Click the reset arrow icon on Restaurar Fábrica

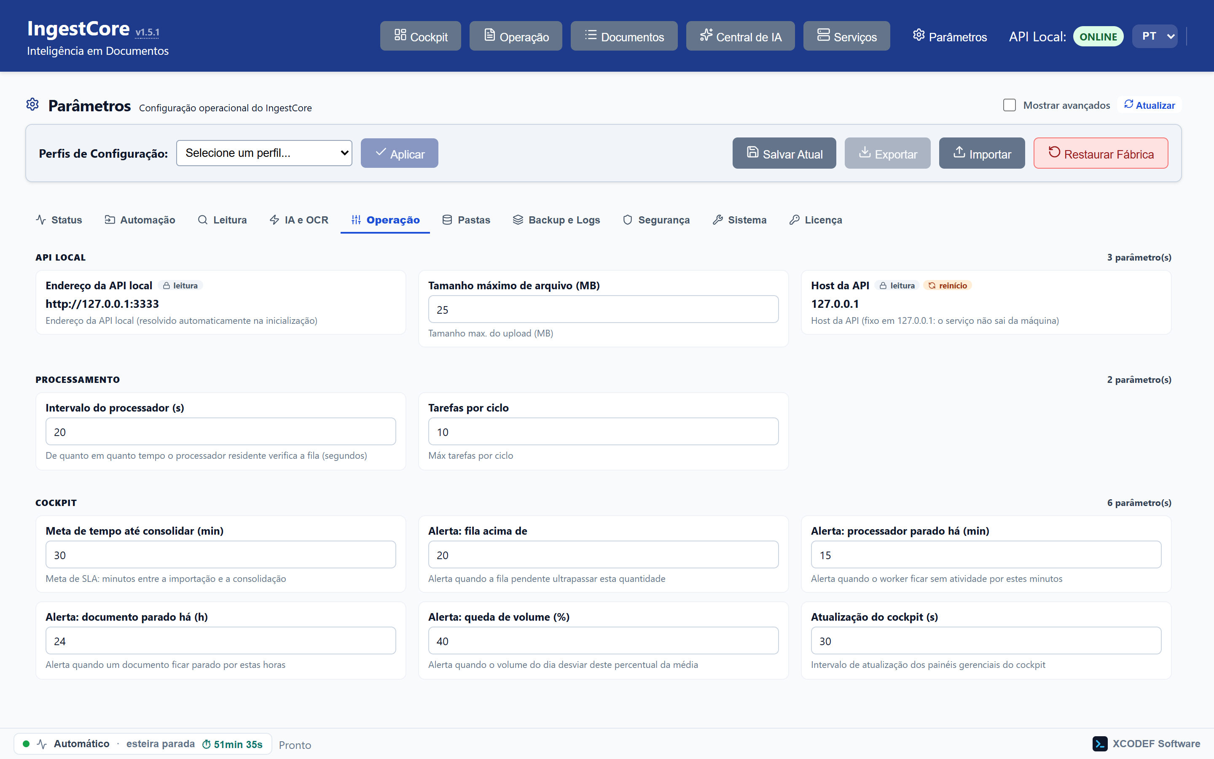point(1054,152)
